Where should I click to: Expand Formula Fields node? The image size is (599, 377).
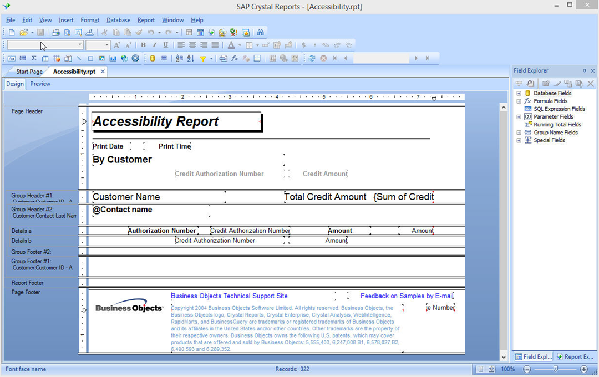click(519, 101)
